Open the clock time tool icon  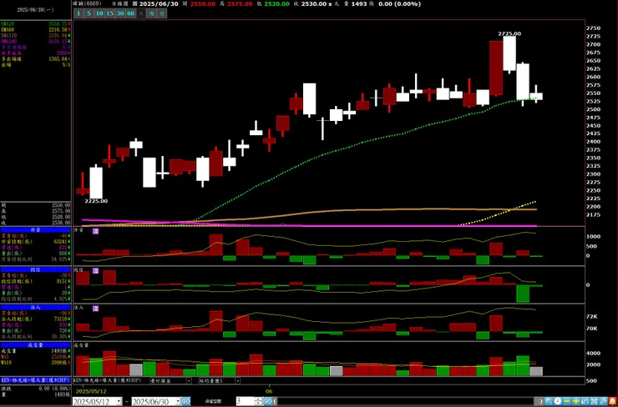pos(558,401)
